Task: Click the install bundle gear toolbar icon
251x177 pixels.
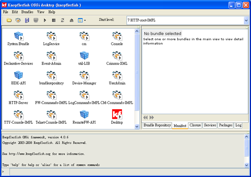Action: click(18, 20)
